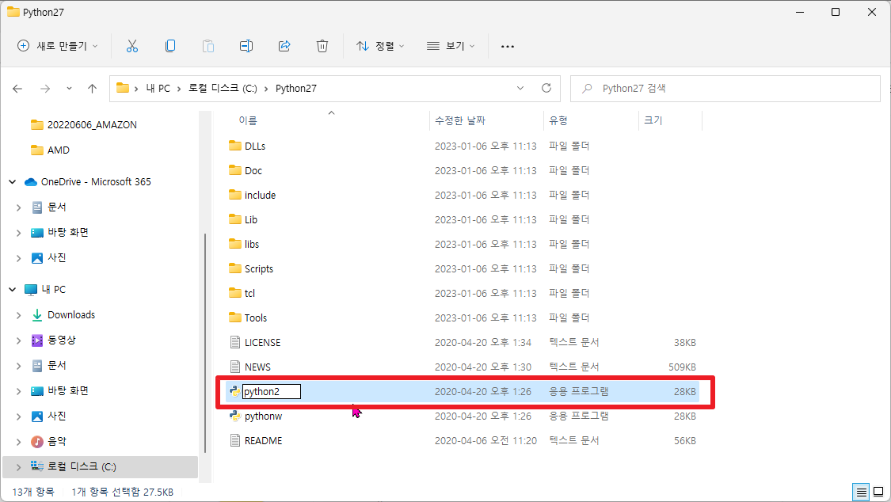The image size is (891, 502).
Task: Refresh the Python27 folder view
Action: [546, 88]
